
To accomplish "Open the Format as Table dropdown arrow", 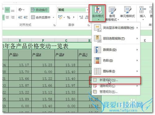I will tap(118, 20).
